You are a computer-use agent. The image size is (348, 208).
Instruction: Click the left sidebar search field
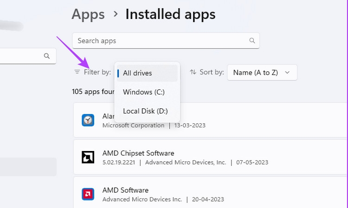[x=28, y=56]
